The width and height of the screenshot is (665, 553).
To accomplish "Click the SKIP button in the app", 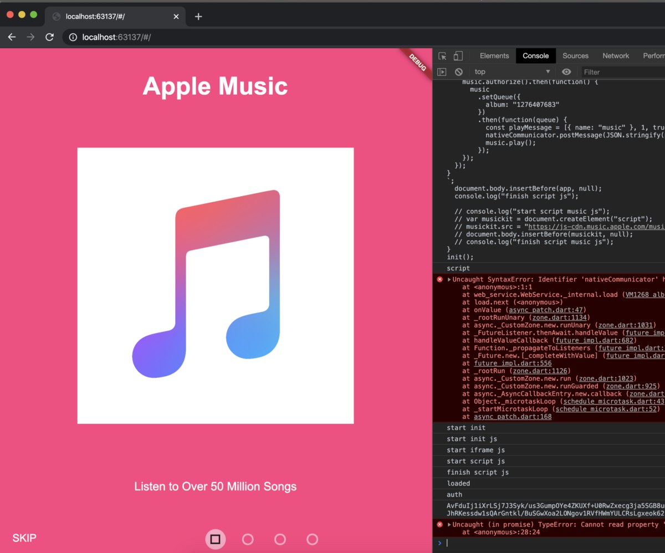I will [x=24, y=538].
